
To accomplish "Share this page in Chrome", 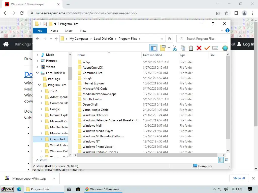I will click(218, 13).
